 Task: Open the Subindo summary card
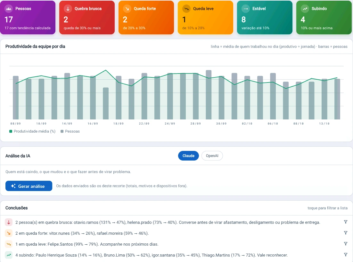coord(324,17)
